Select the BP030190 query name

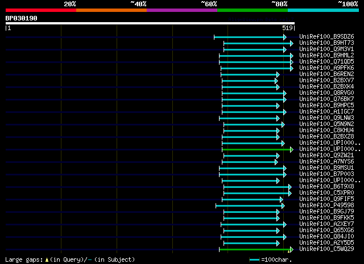click(x=22, y=18)
